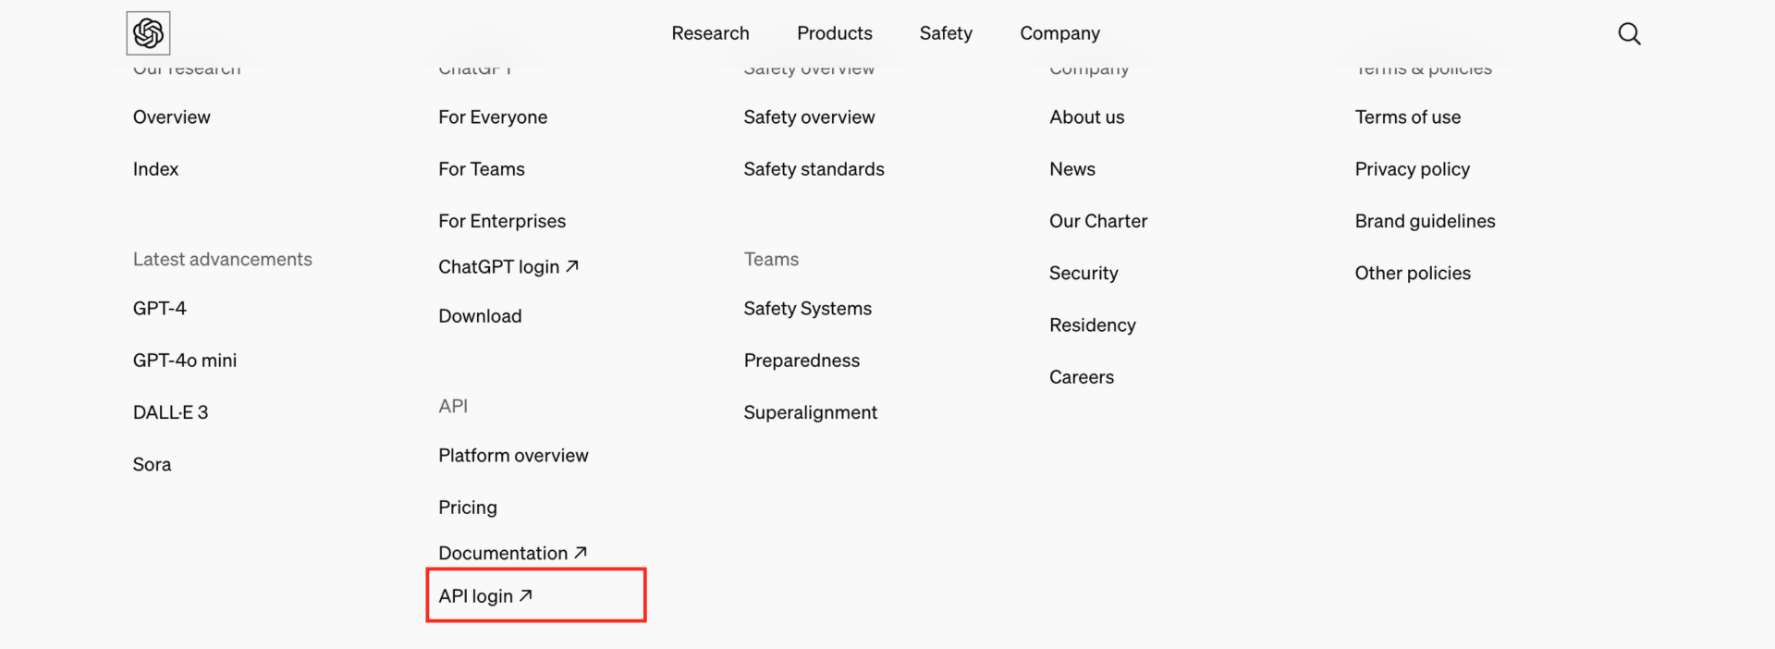Click the OpenAI logo icon

[148, 33]
